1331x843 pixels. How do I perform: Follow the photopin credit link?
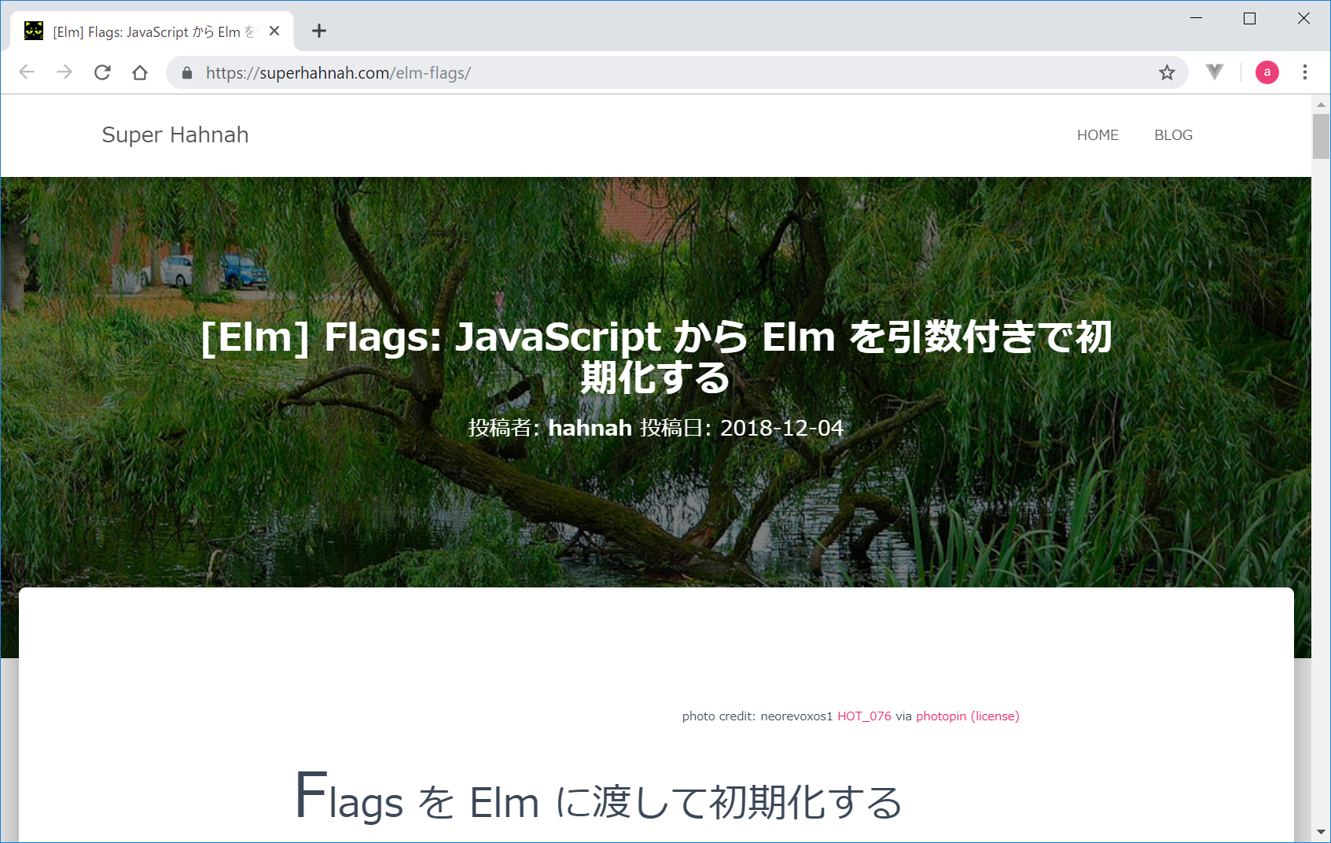[940, 716]
